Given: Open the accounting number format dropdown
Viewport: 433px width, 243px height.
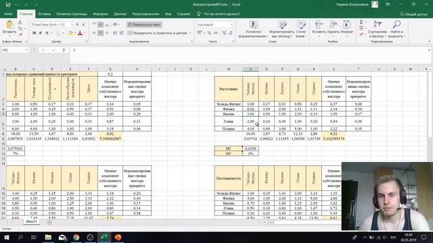Looking at the screenshot, I should (204, 33).
